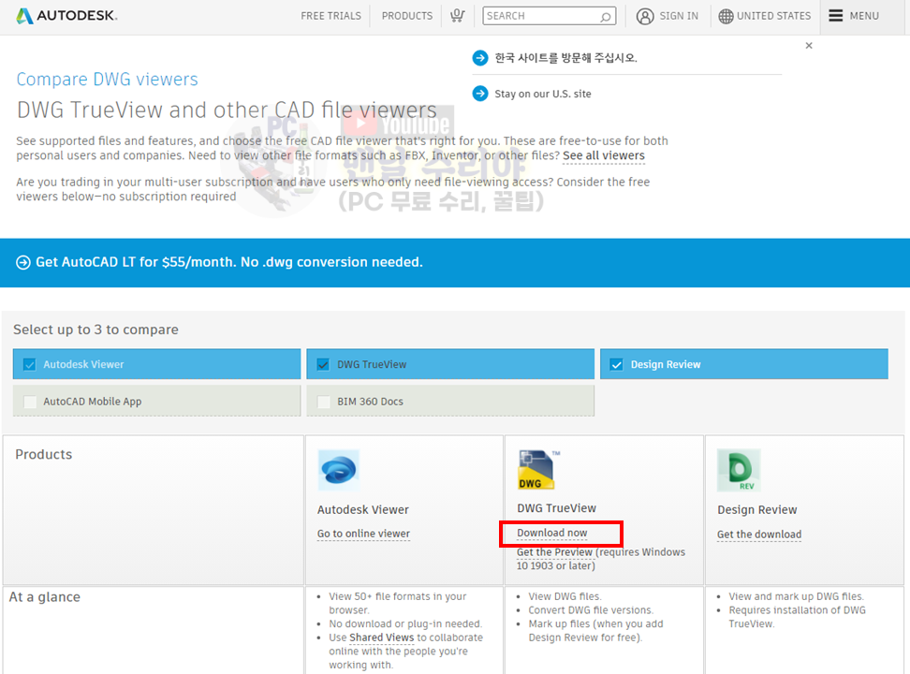The width and height of the screenshot is (910, 674).
Task: Click the DWG TrueView product icon
Action: click(x=537, y=470)
